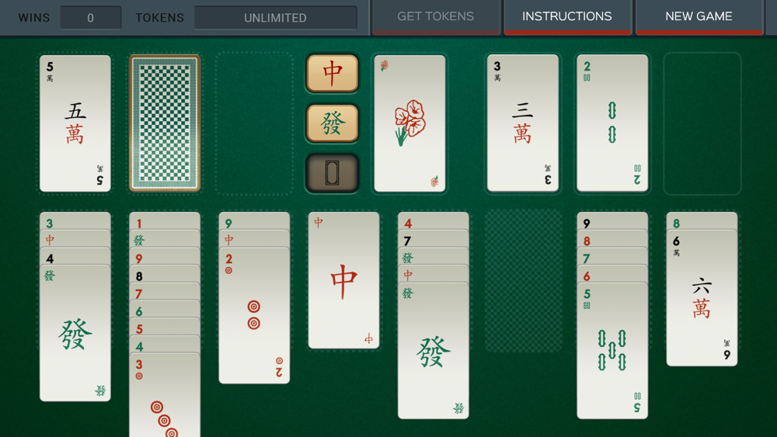This screenshot has height=437, width=777.
Task: Select the 2 of circles tableau card
Action: point(254,315)
